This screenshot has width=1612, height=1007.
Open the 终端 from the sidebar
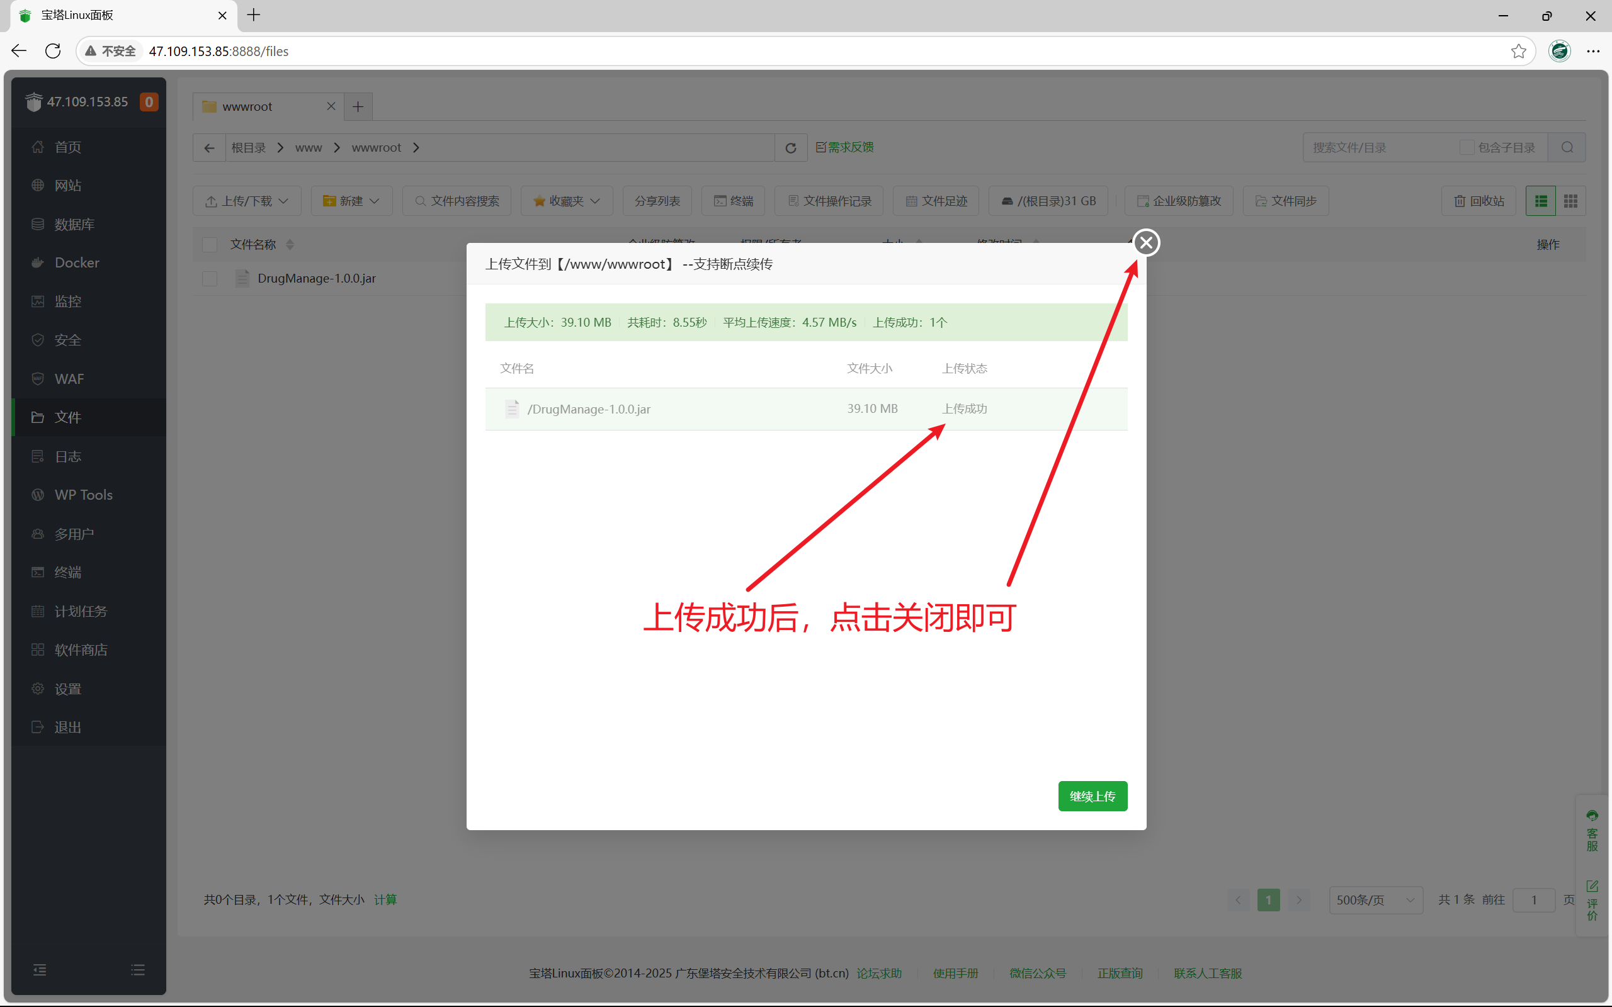coord(67,572)
